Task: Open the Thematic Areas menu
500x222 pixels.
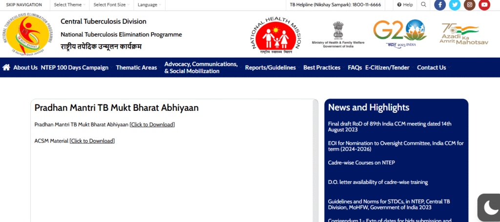Action: click(137, 68)
